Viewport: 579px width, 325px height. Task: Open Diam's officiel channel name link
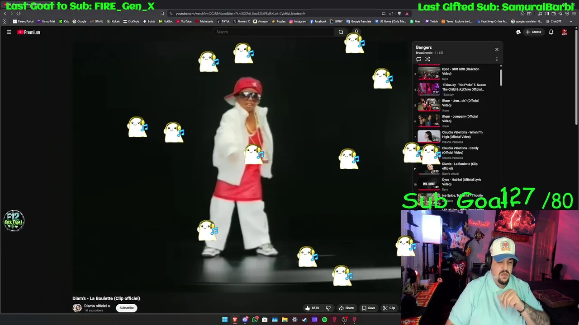point(95,306)
